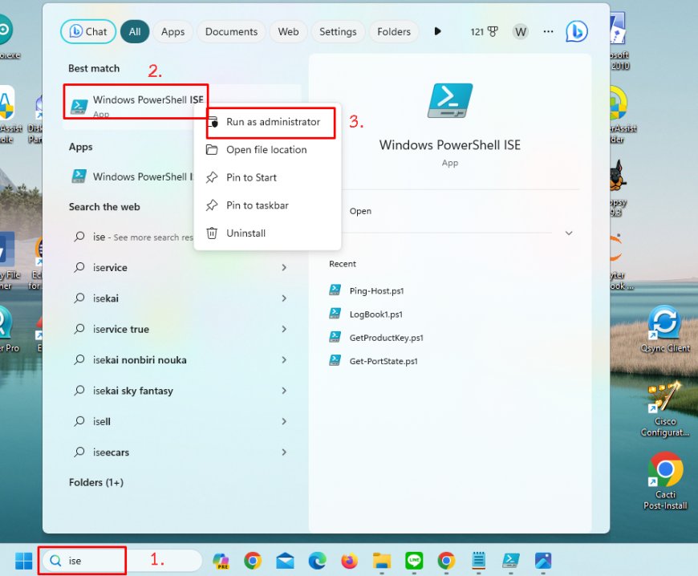Launch Microsoft Edge from the taskbar
Image resolution: width=698 pixels, height=576 pixels.
318,561
